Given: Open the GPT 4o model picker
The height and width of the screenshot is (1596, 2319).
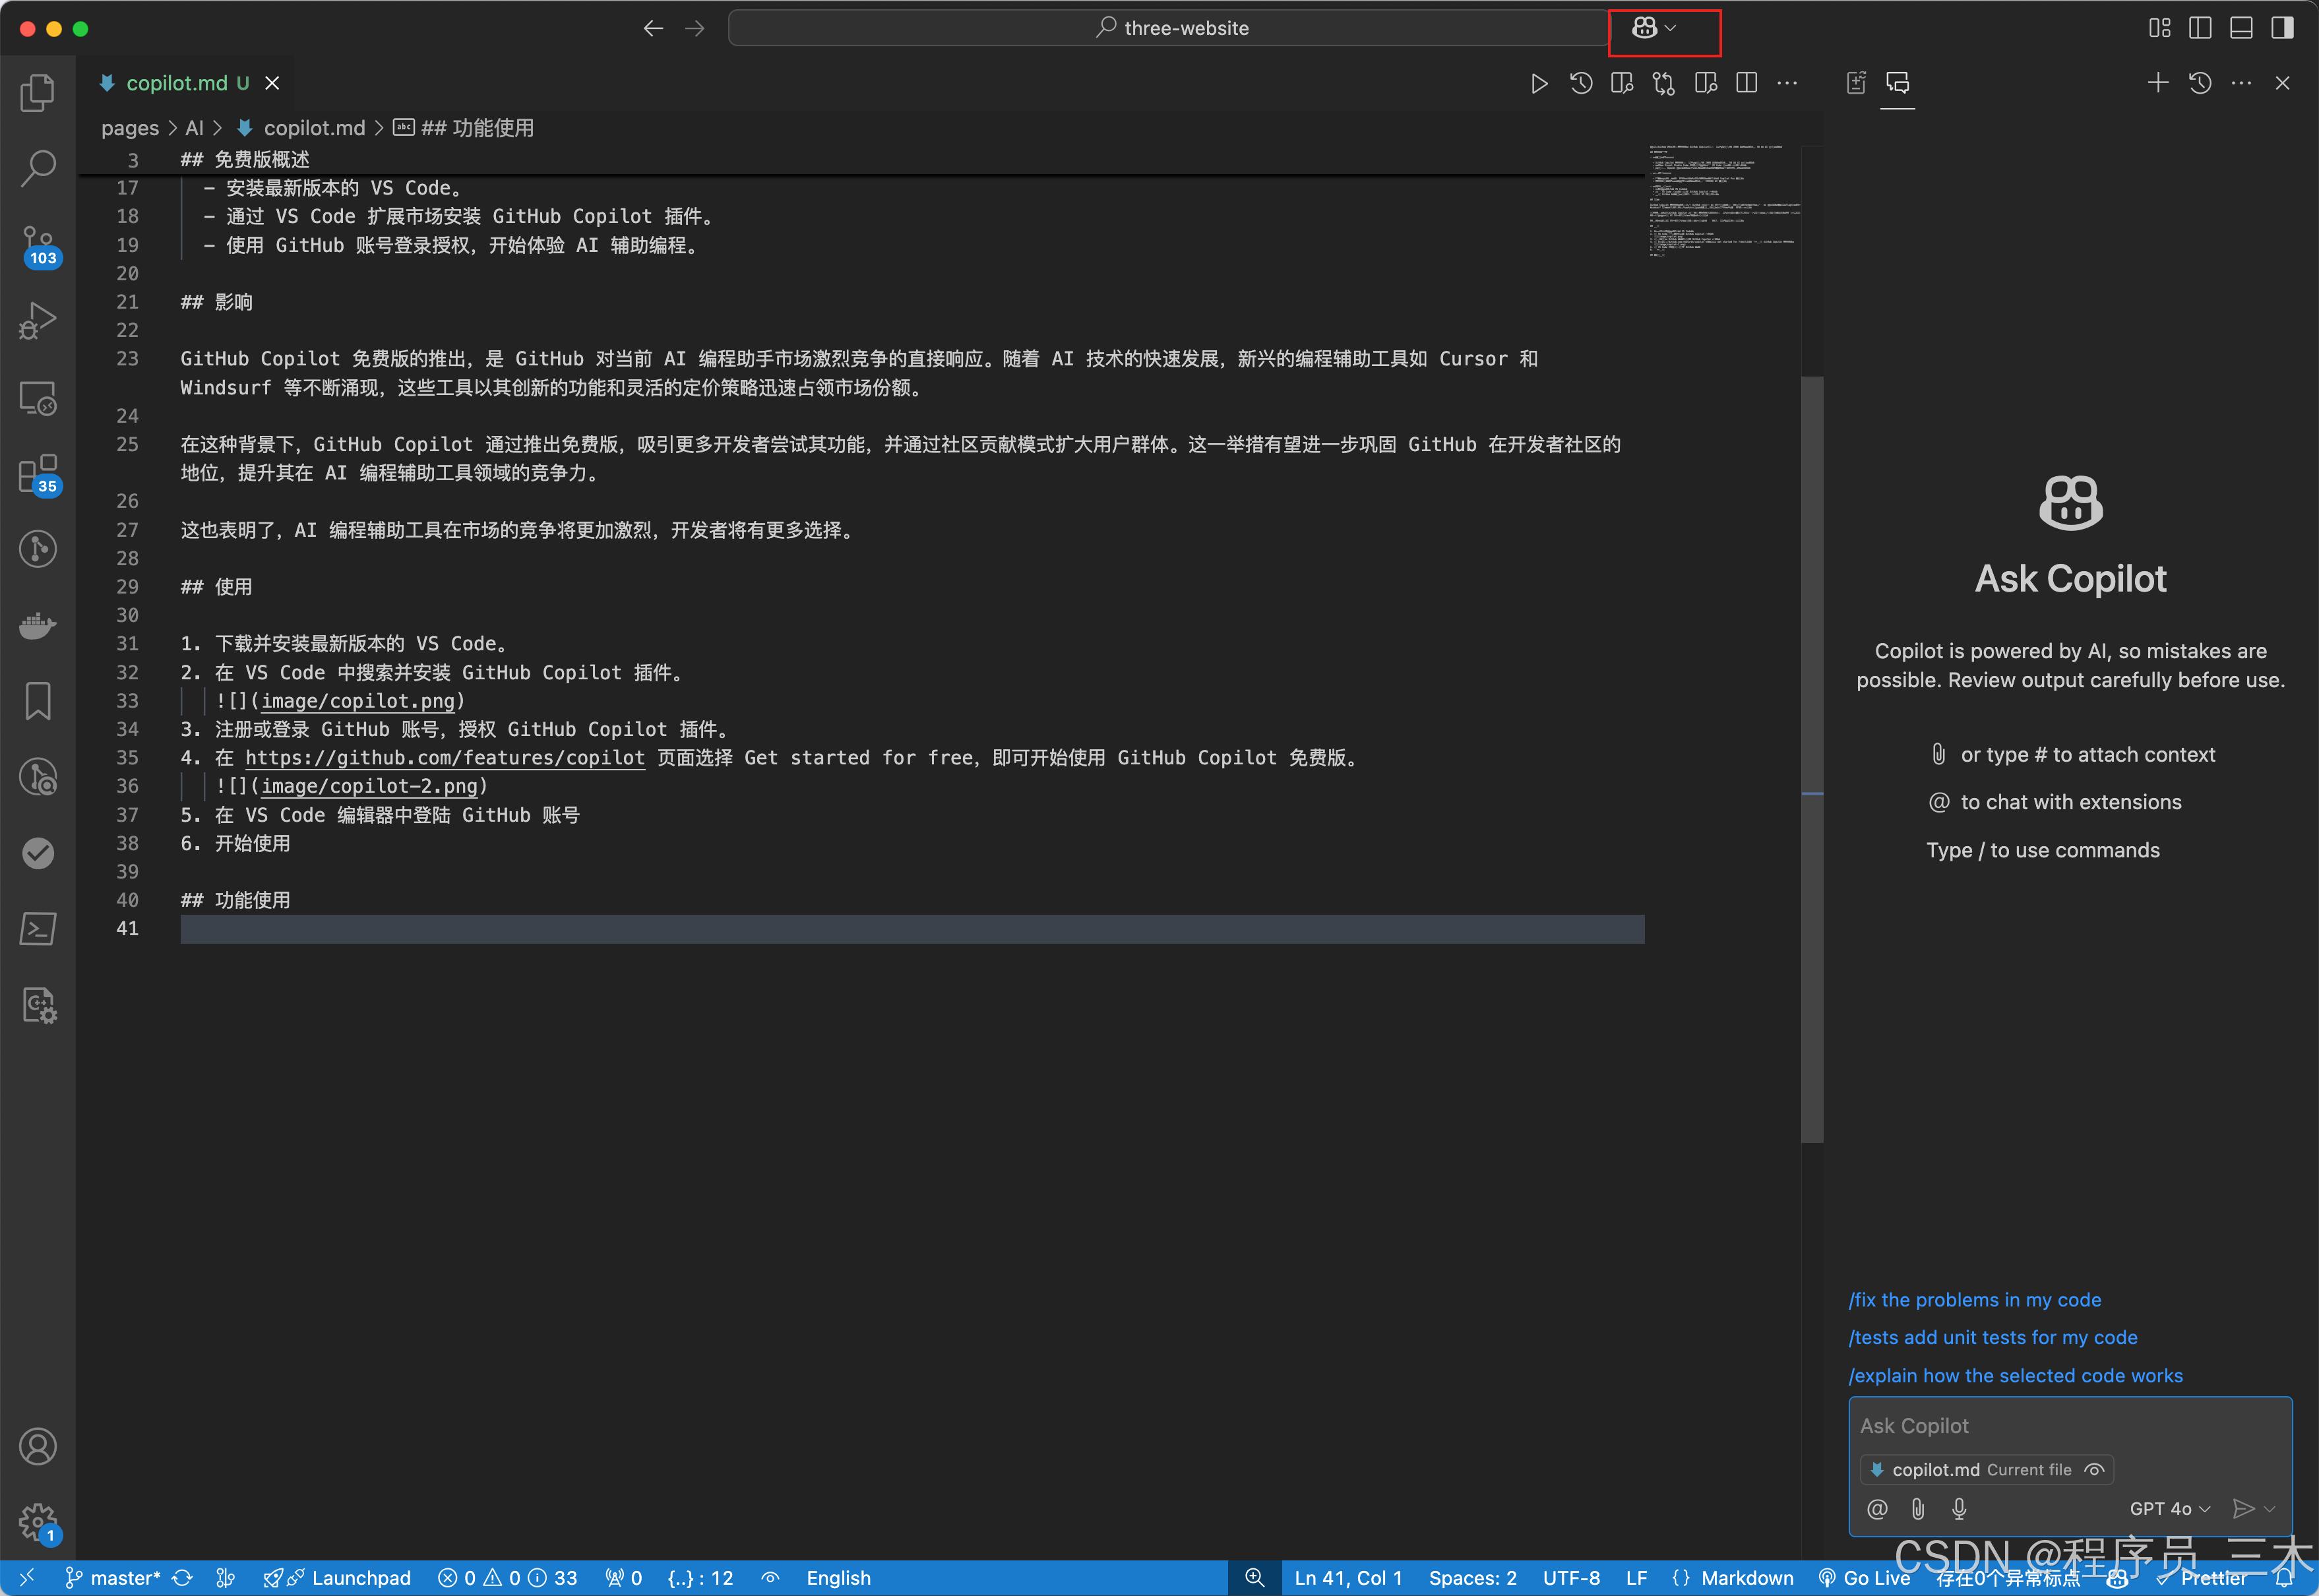Looking at the screenshot, I should (x=2169, y=1508).
